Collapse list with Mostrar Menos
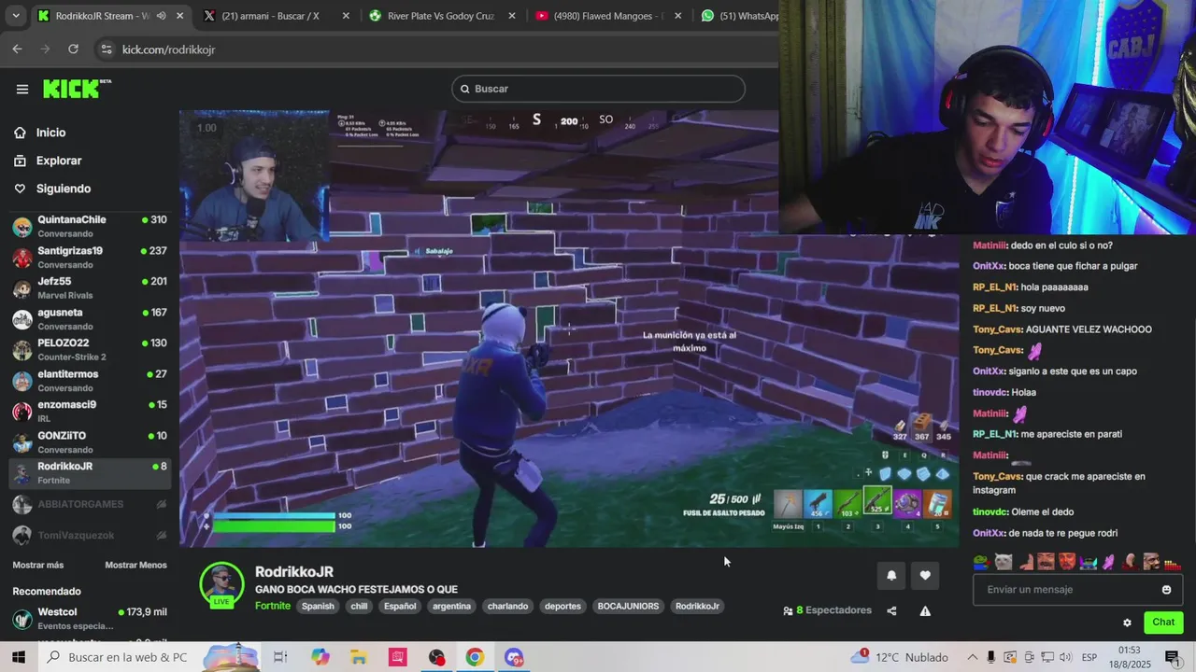Image resolution: width=1196 pixels, height=672 pixels. click(x=136, y=566)
